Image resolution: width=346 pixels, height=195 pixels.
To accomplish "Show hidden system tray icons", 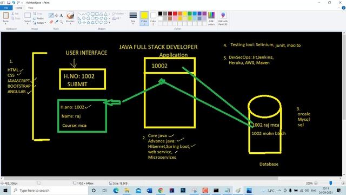I will (x=280, y=190).
